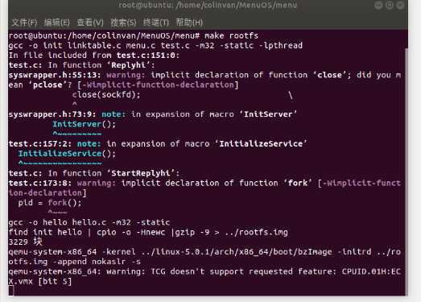Click the 'make rootfs' command line
Viewport: 421px width, 302px height.
pyautogui.click(x=134, y=35)
